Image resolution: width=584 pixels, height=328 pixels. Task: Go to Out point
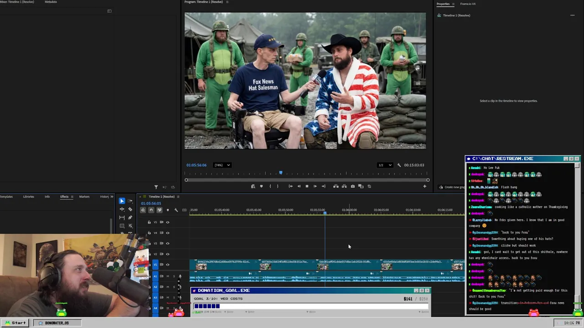(323, 186)
